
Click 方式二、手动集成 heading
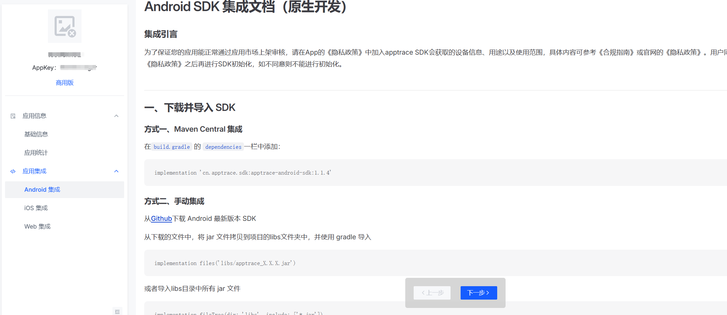[174, 201]
